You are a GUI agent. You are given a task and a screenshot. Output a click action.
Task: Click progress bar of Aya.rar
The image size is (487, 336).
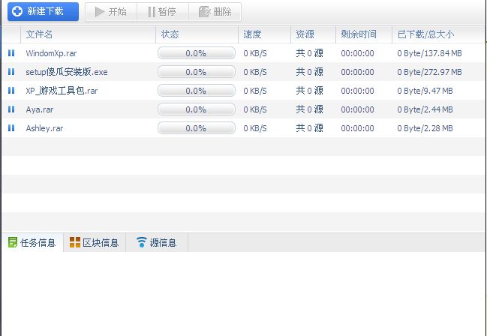pos(197,109)
